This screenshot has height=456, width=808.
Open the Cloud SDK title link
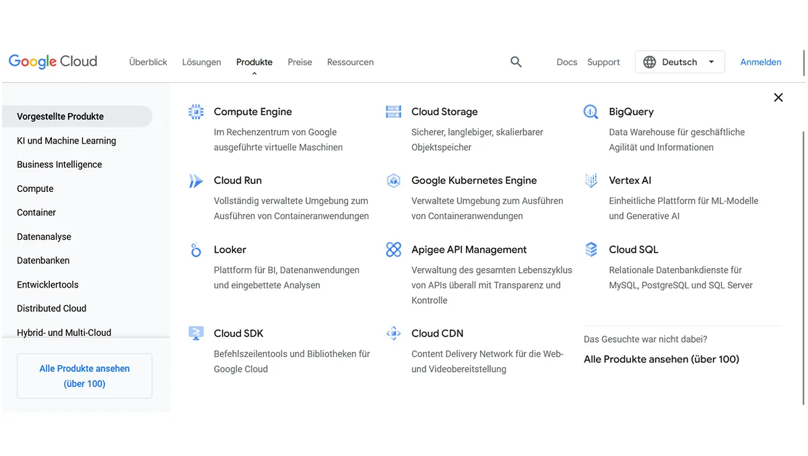pyautogui.click(x=238, y=333)
